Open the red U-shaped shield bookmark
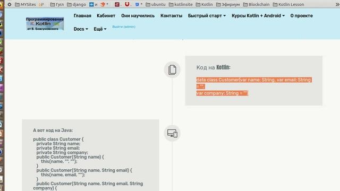340x191 pixels. point(127,4)
